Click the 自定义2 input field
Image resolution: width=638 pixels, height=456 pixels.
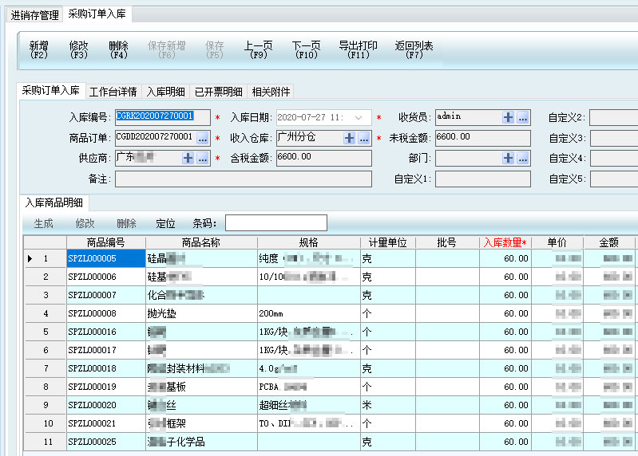pyautogui.click(x=614, y=118)
